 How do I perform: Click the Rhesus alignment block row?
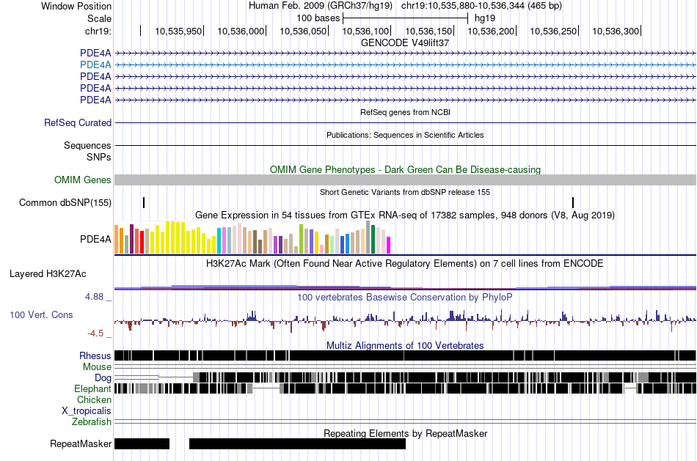pos(405,355)
